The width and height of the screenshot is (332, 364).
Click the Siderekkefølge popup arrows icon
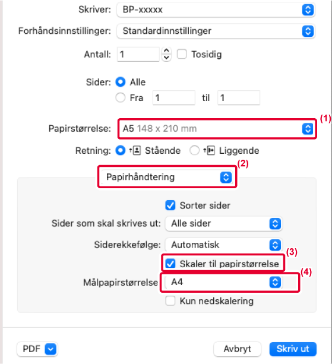(275, 245)
